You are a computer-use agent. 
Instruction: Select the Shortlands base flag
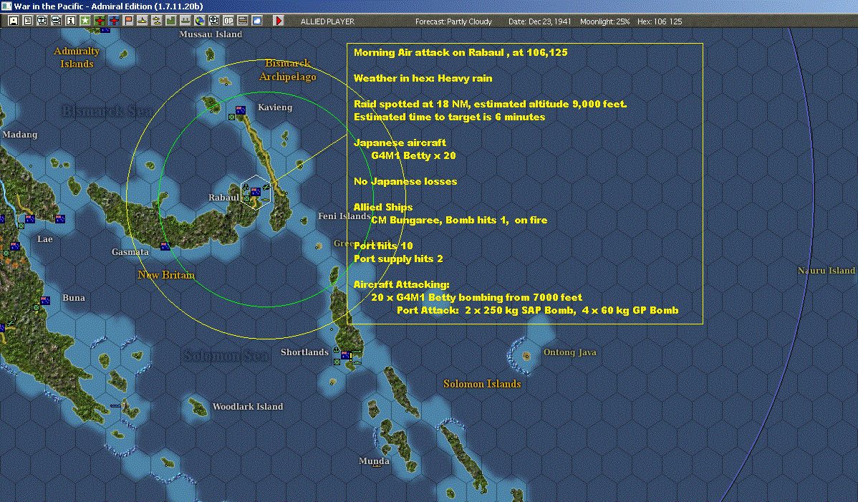345,355
